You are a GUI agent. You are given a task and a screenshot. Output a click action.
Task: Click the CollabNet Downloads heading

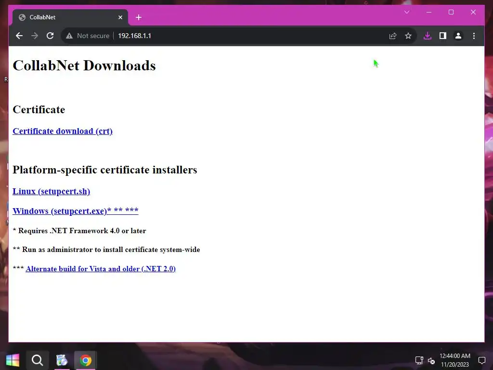[84, 66]
